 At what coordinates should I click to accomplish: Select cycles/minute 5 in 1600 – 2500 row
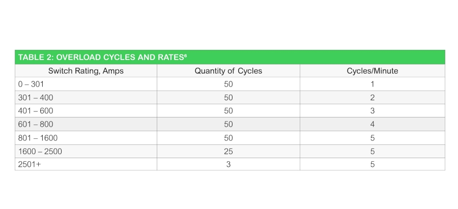point(373,152)
